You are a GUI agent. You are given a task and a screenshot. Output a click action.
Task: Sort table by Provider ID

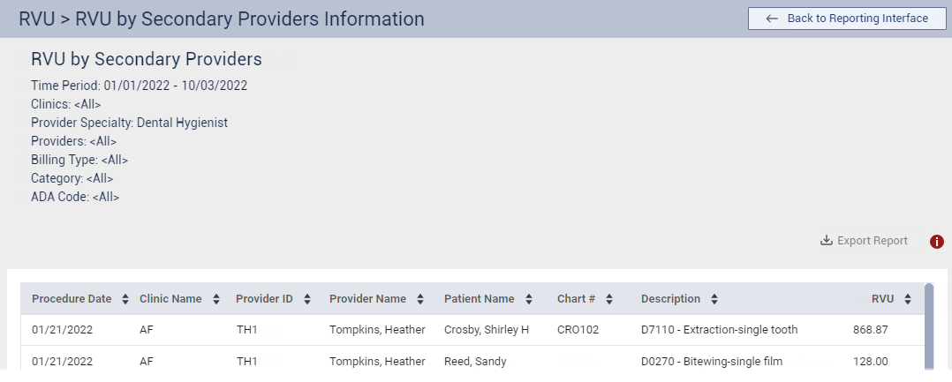[x=306, y=299]
